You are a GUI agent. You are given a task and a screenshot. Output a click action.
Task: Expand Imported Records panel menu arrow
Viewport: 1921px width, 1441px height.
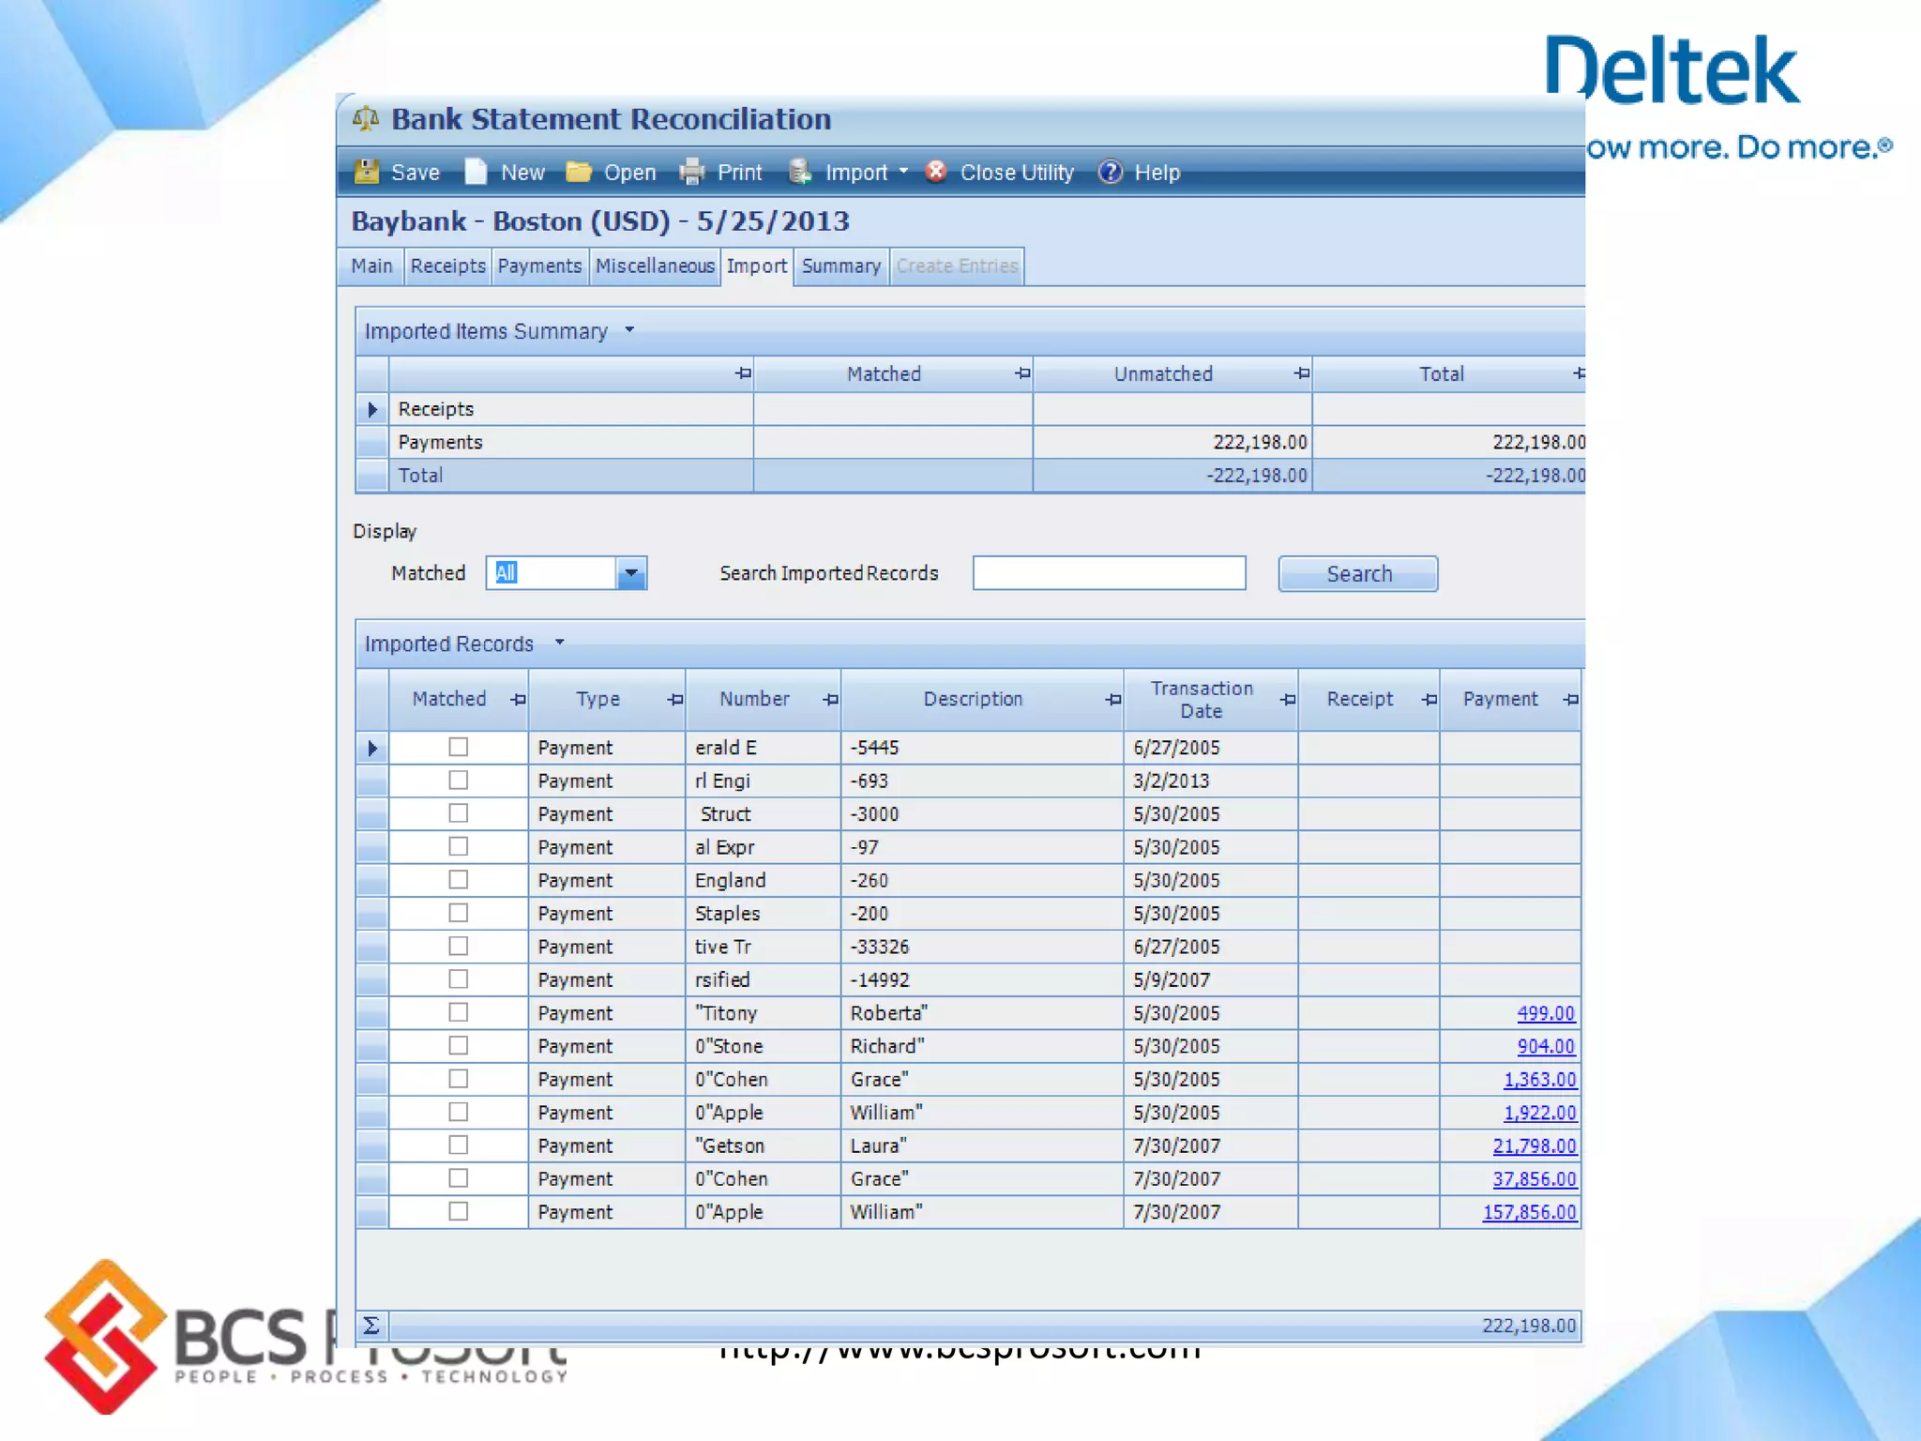click(560, 643)
